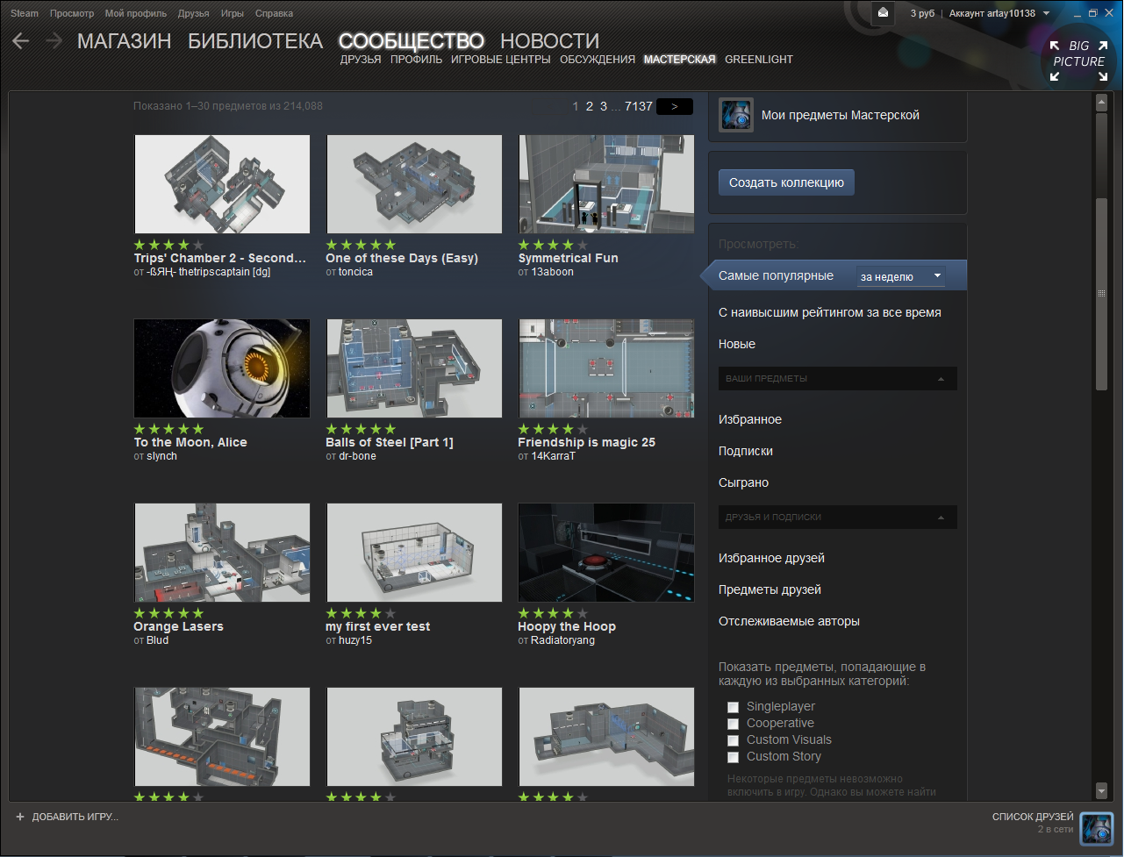1124x857 pixels.
Task: Enable the Custom Visuals checkbox
Action: (x=733, y=740)
